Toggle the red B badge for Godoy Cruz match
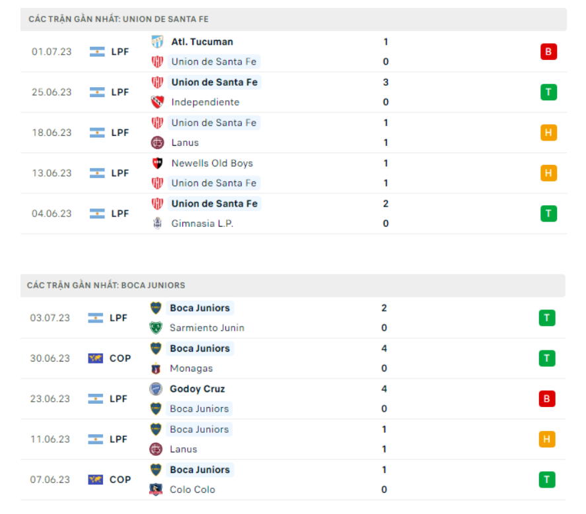The height and width of the screenshot is (514, 586). pyautogui.click(x=547, y=399)
